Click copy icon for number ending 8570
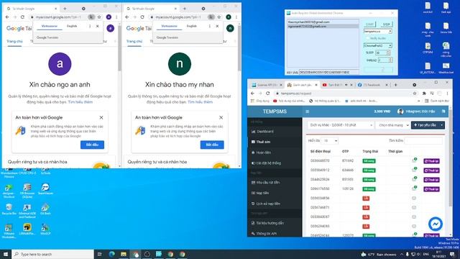460x259 pixels. point(414,160)
